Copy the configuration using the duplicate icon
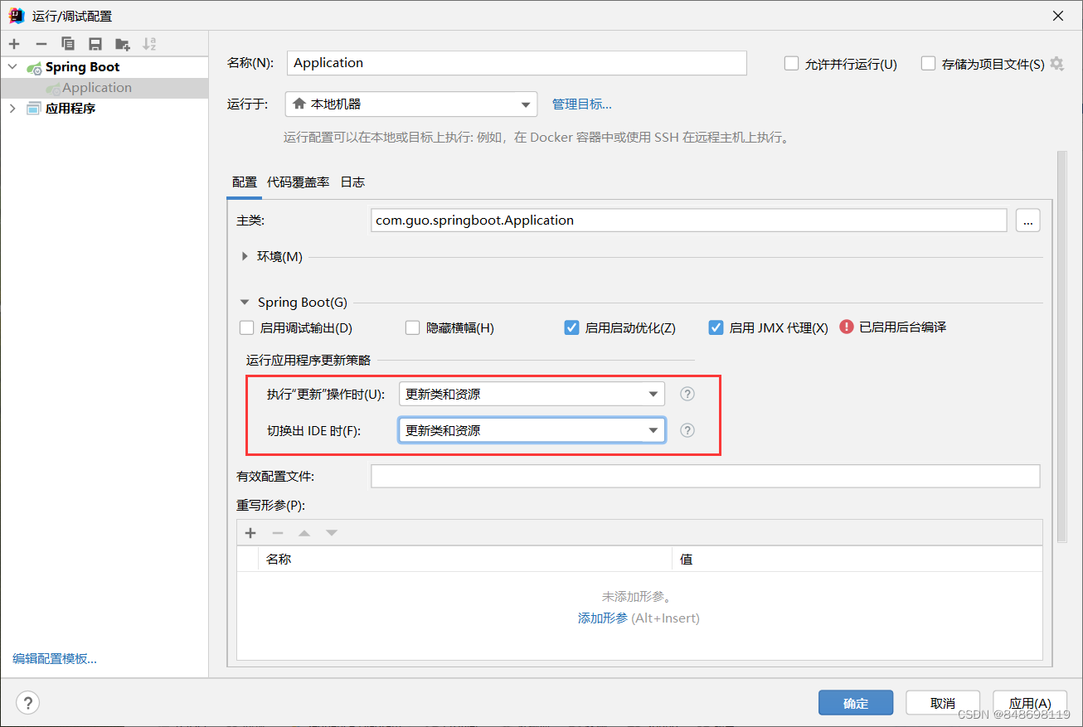The image size is (1083, 727). click(68, 44)
